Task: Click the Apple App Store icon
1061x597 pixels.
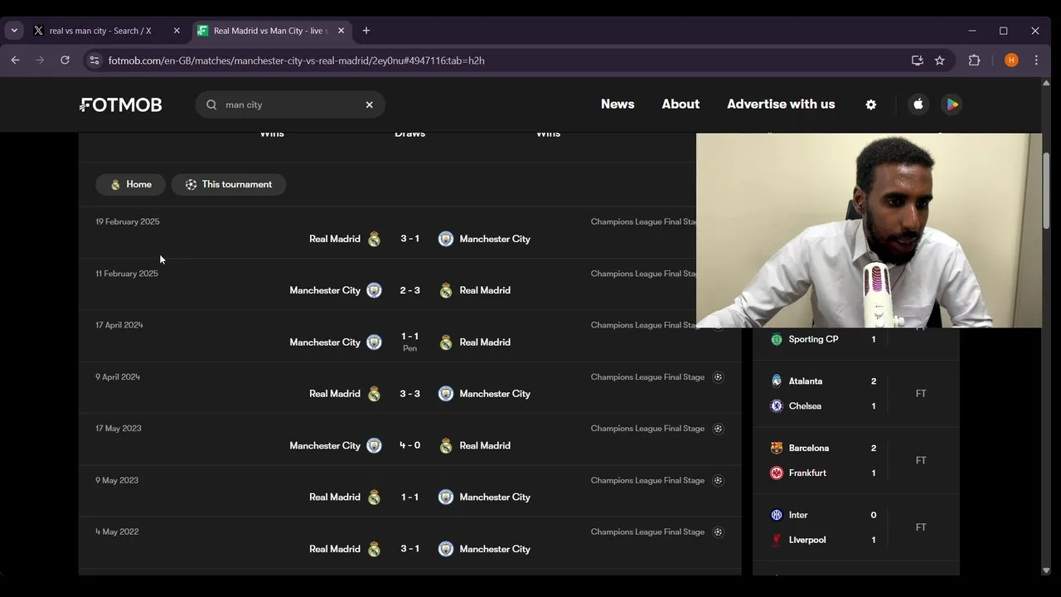Action: tap(918, 104)
